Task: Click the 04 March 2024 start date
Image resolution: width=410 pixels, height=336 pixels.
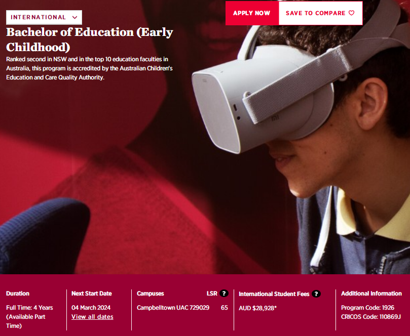Action: coord(91,308)
